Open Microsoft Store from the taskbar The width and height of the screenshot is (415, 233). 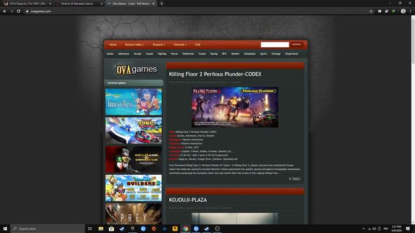[112, 228]
